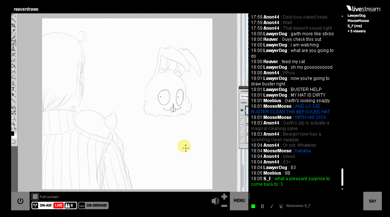
Task: Toggle italic chat formatting
Action: [271, 206]
